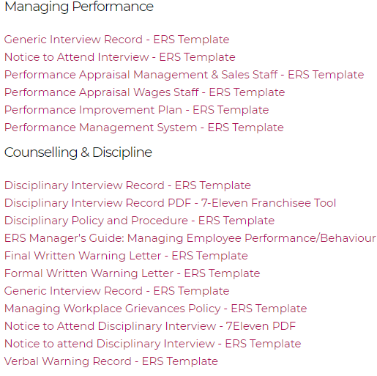
Task: Open Generic Interview Record under Counselling & Discipline
Action: pos(117,291)
